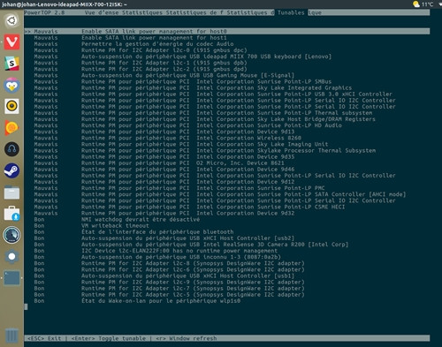This screenshot has height=347, width=442.
Task: Select Sunrise Point-LP SMBus row
Action: point(227,81)
